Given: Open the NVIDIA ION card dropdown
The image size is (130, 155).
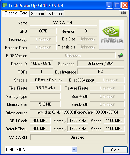Looking at the screenshot, I should coord(74,149).
